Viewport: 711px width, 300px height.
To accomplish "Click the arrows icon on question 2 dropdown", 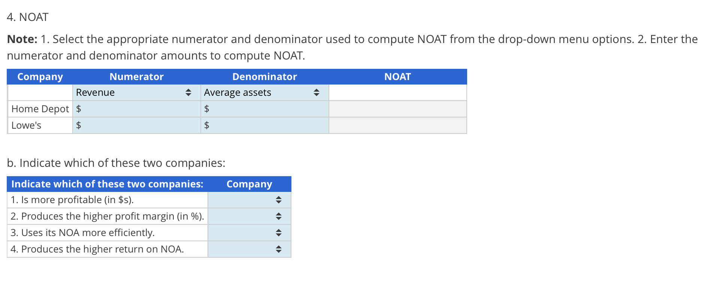I will pyautogui.click(x=279, y=216).
